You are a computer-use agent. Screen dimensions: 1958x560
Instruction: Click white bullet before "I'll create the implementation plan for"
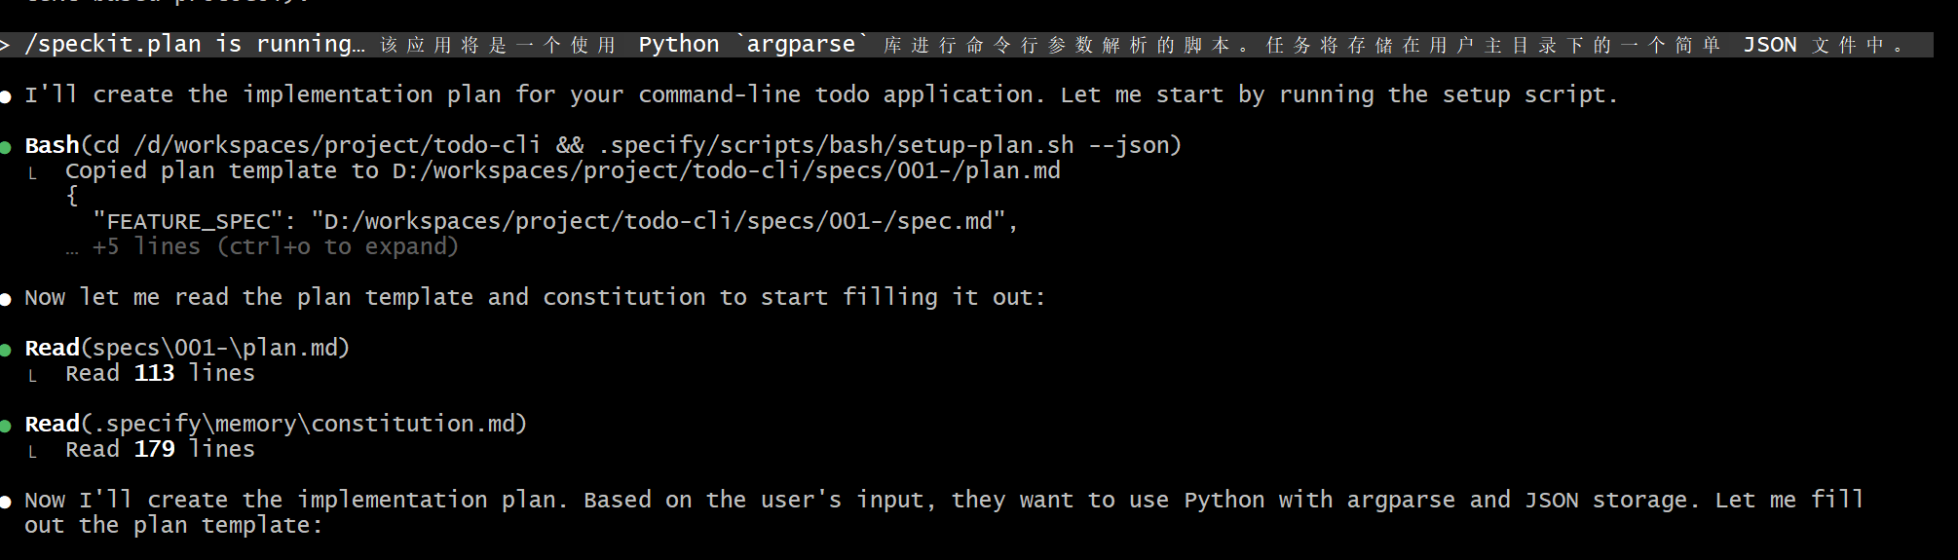(x=6, y=96)
